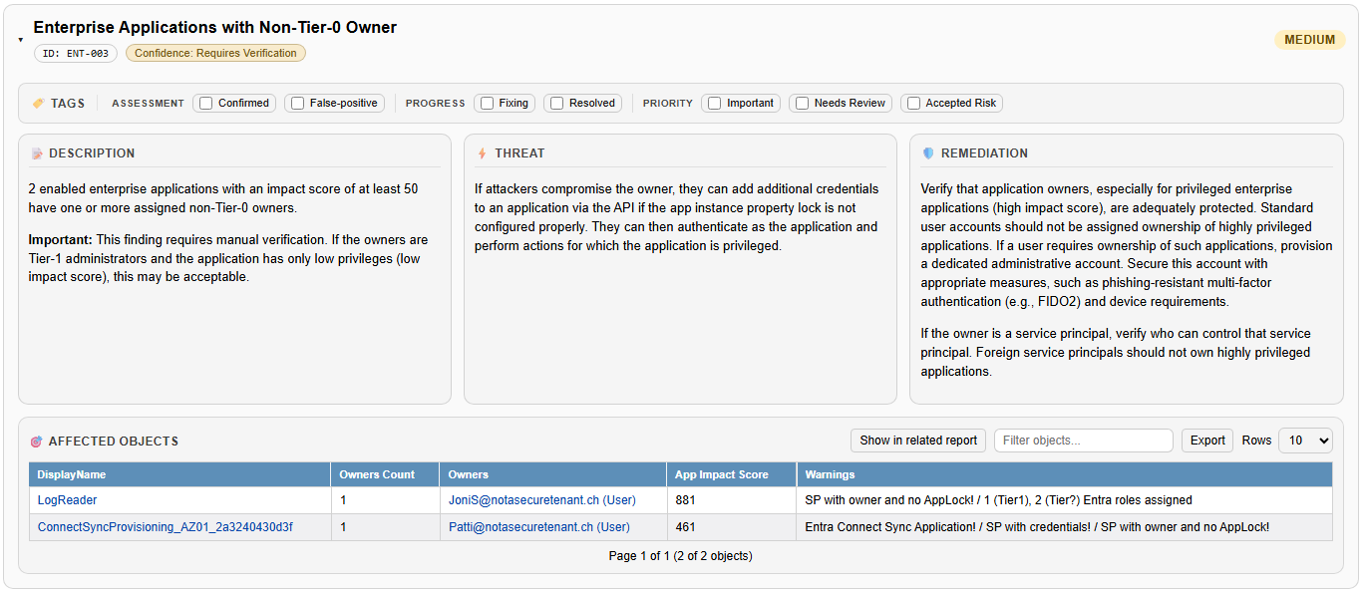
Task: Click the Export button
Action: (1207, 441)
